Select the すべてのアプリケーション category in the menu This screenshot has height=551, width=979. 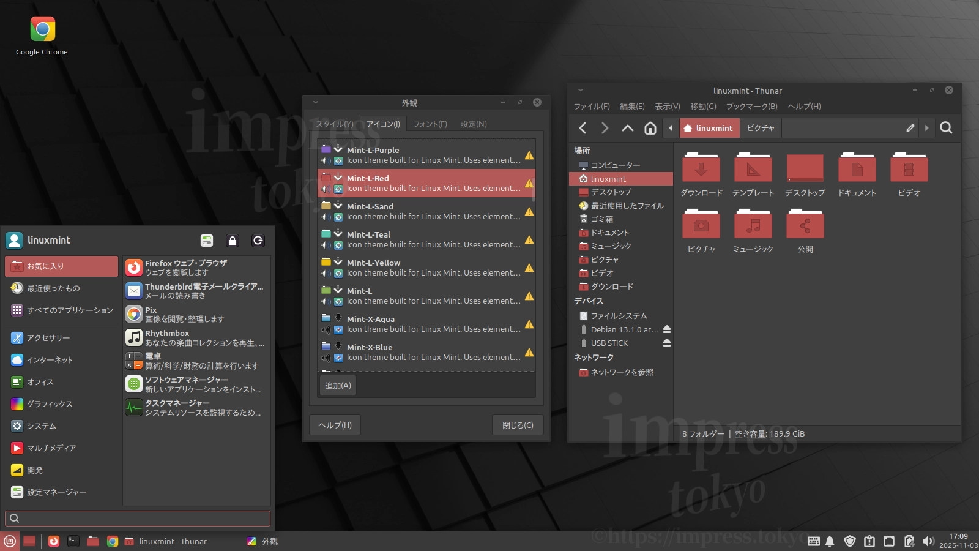[62, 310]
